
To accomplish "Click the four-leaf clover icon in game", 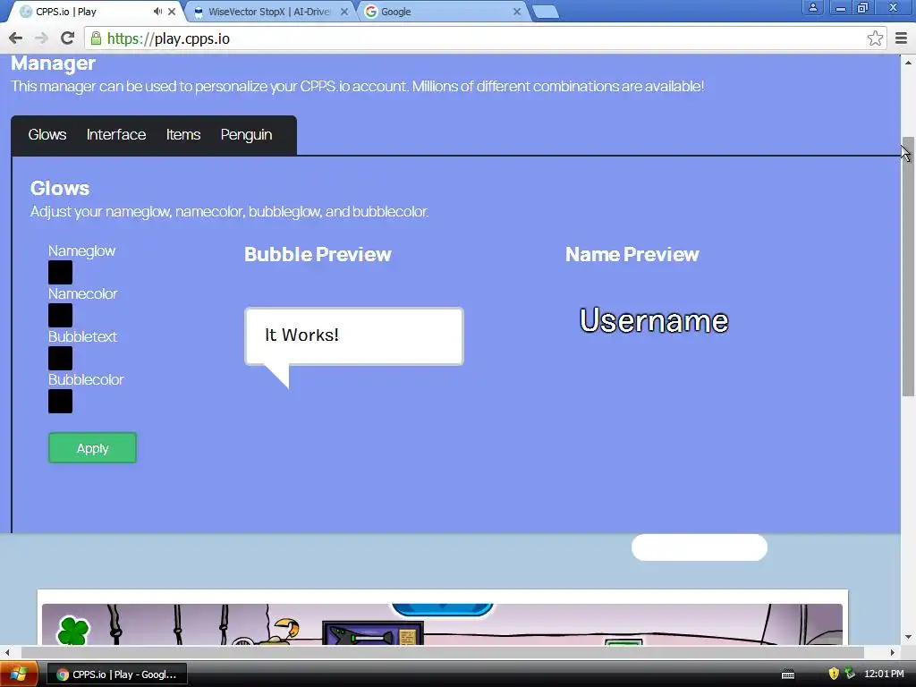I will tap(73, 631).
